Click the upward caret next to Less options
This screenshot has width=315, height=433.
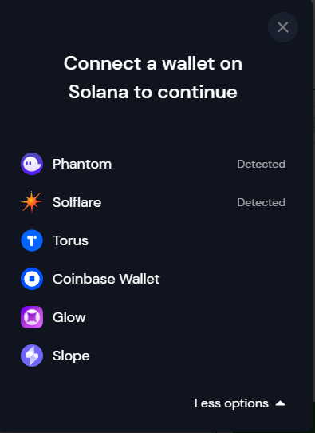(281, 403)
